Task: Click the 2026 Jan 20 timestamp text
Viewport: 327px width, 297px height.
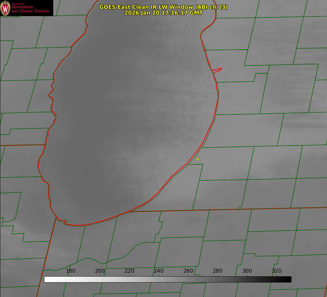Action: [163, 13]
